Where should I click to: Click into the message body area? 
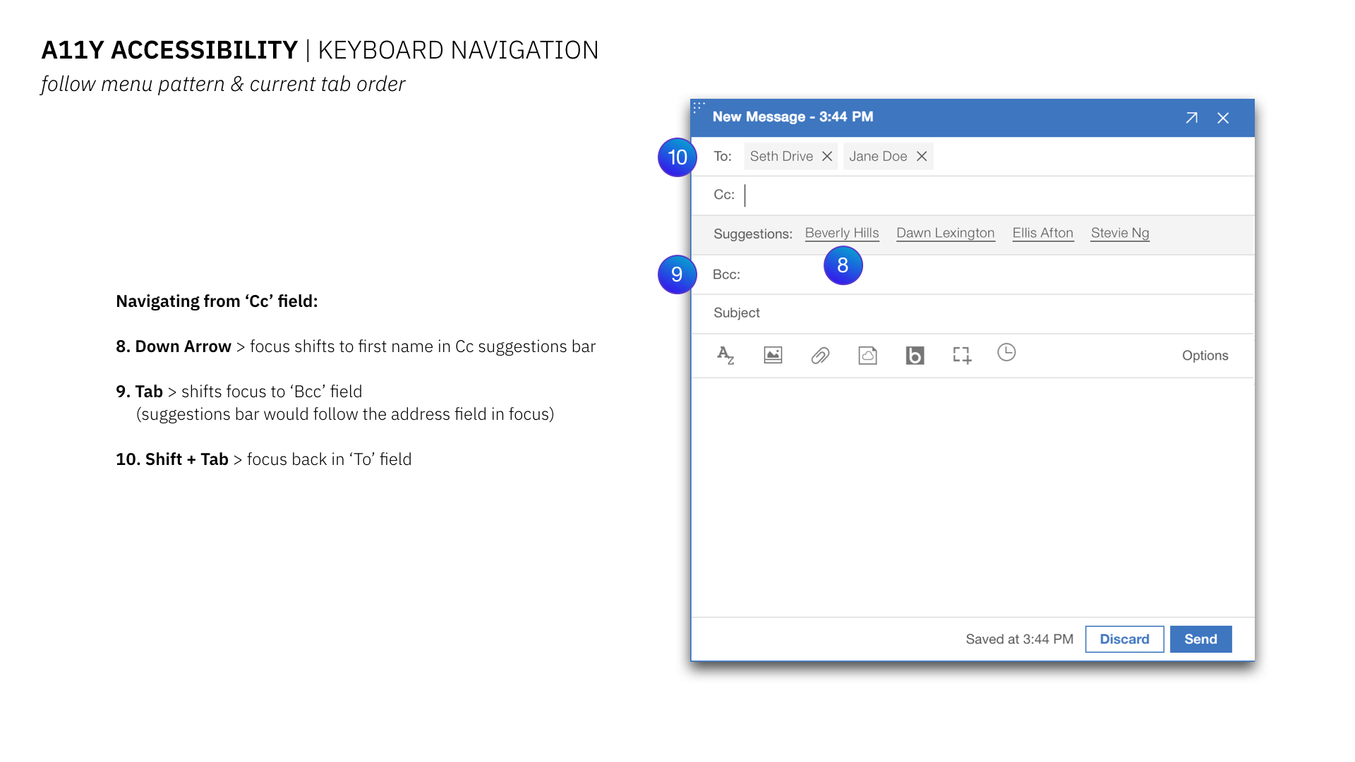coord(972,497)
